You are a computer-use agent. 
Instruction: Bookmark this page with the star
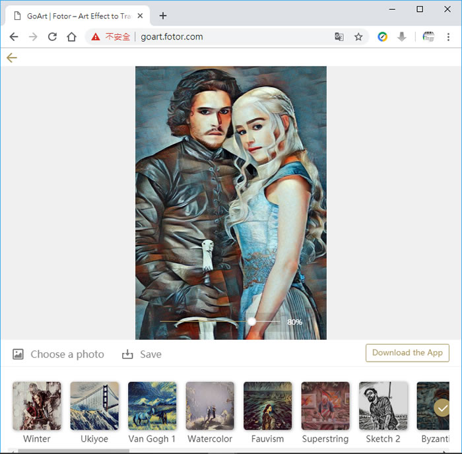[358, 37]
